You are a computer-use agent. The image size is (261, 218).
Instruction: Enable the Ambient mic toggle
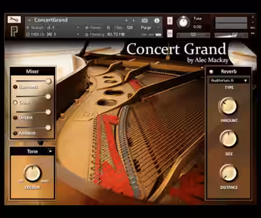click(x=15, y=133)
